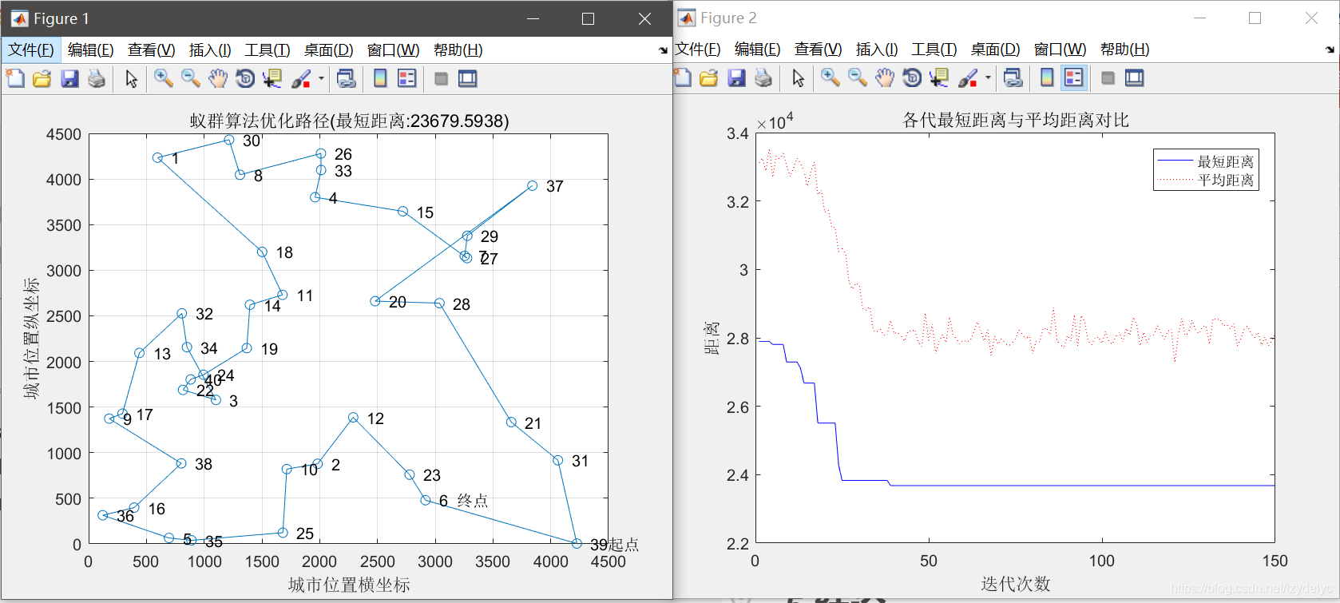Open 插入(I) menu in Figure 2

pyautogui.click(x=877, y=49)
